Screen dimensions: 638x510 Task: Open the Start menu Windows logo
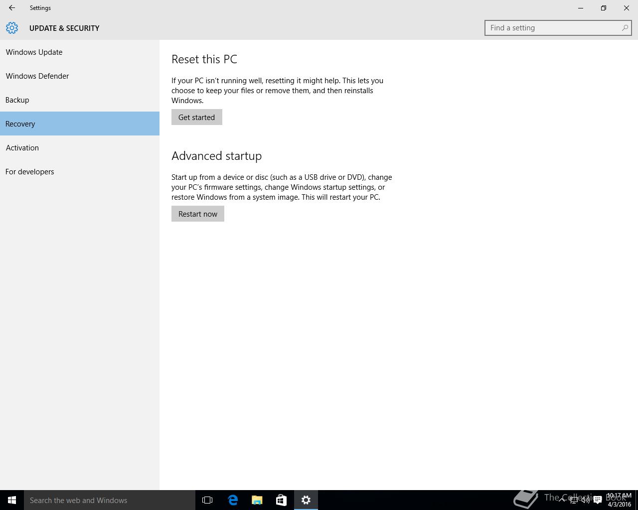(x=12, y=500)
